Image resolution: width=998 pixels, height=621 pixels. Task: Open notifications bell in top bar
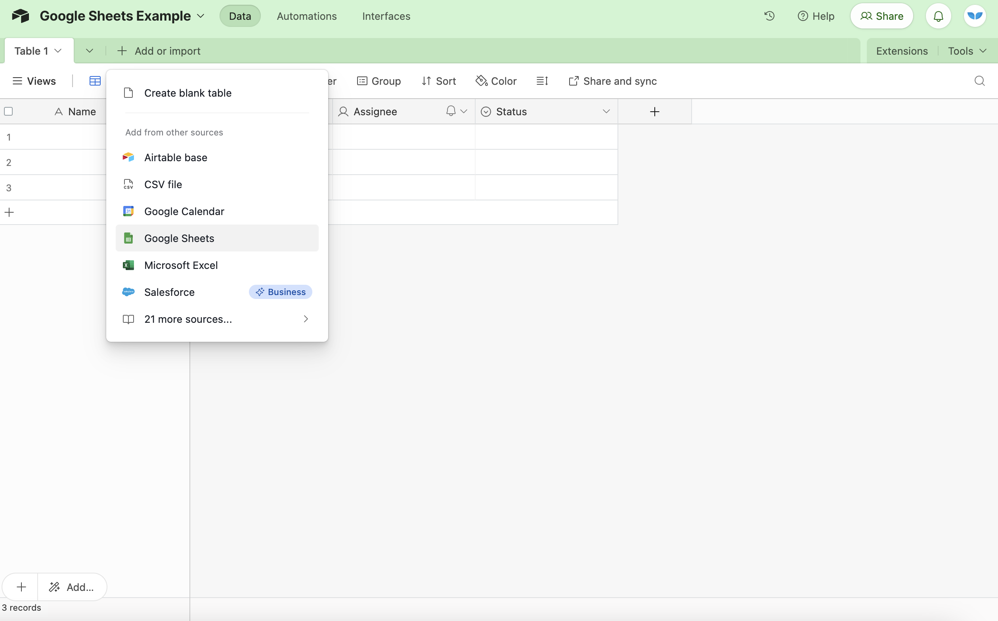click(939, 16)
